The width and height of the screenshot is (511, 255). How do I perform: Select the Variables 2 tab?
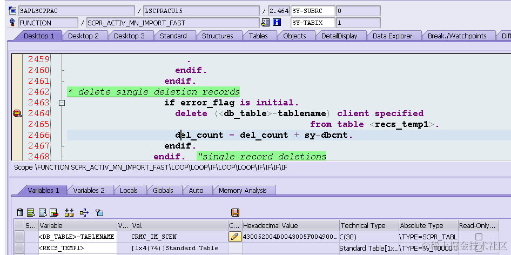pyautogui.click(x=89, y=190)
